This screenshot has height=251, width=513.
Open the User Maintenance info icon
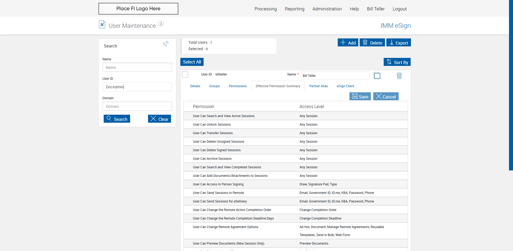click(161, 24)
